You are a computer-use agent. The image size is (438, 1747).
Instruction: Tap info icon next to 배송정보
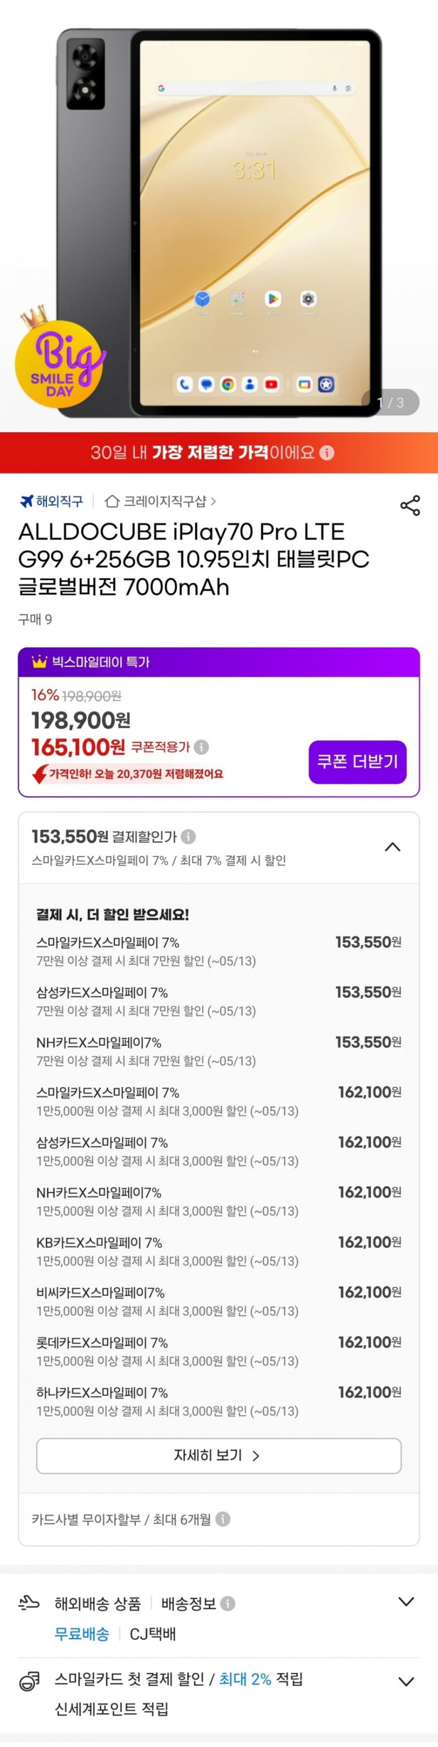click(228, 1603)
